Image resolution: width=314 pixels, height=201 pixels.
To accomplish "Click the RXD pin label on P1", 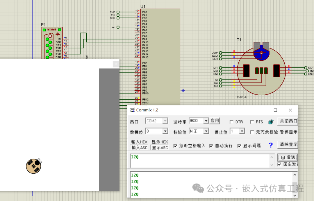I will 58,54.
